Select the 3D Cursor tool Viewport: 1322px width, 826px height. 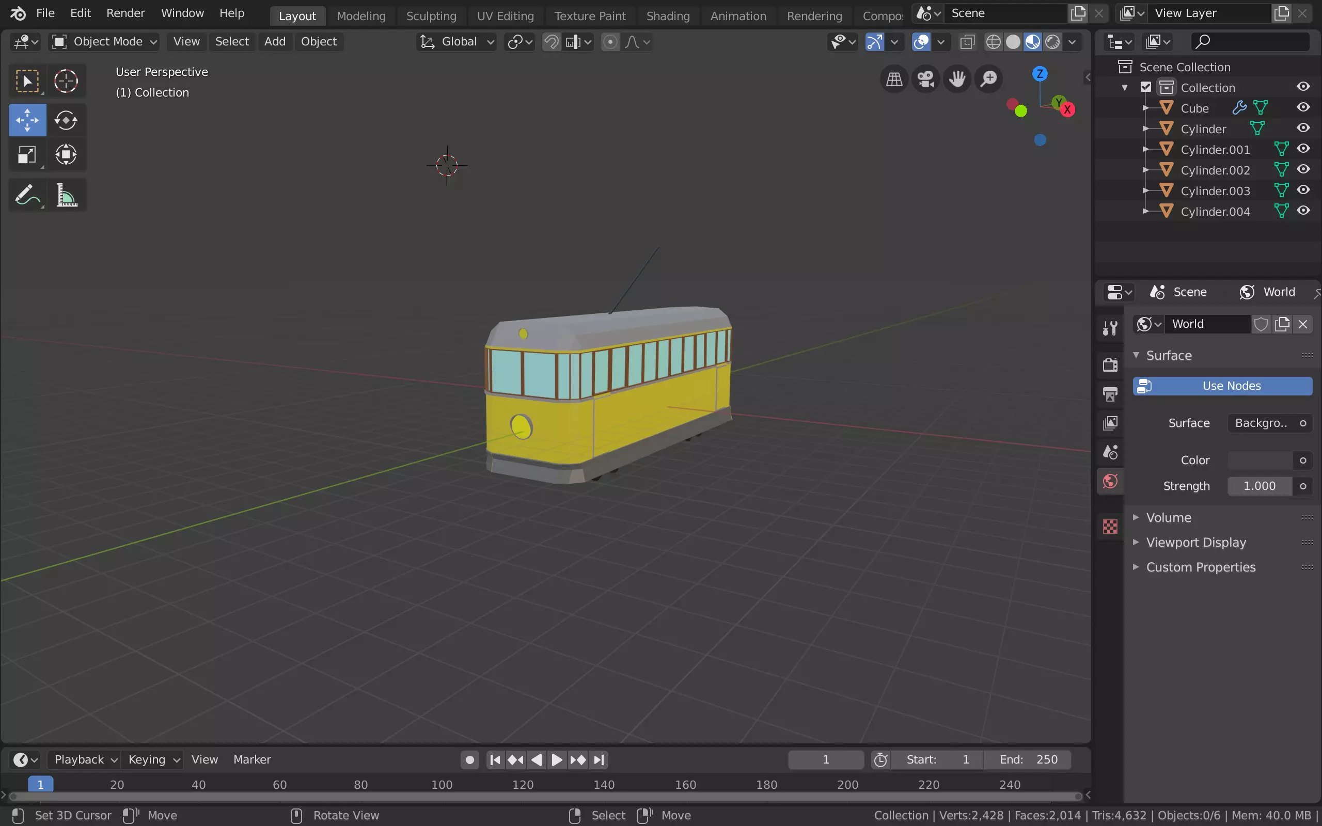point(66,81)
